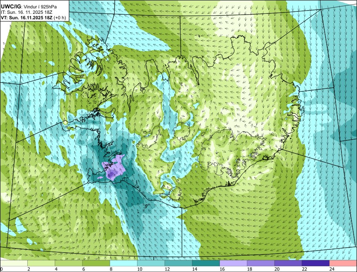Click the medium green 4–6 legend swatch

(68, 263)
